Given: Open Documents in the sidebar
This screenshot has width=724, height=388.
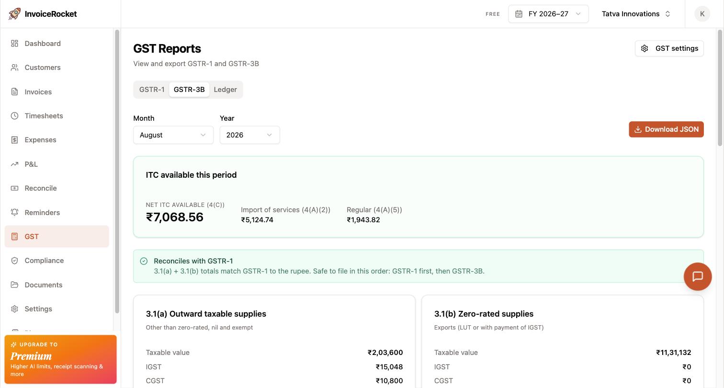Looking at the screenshot, I should [57, 285].
